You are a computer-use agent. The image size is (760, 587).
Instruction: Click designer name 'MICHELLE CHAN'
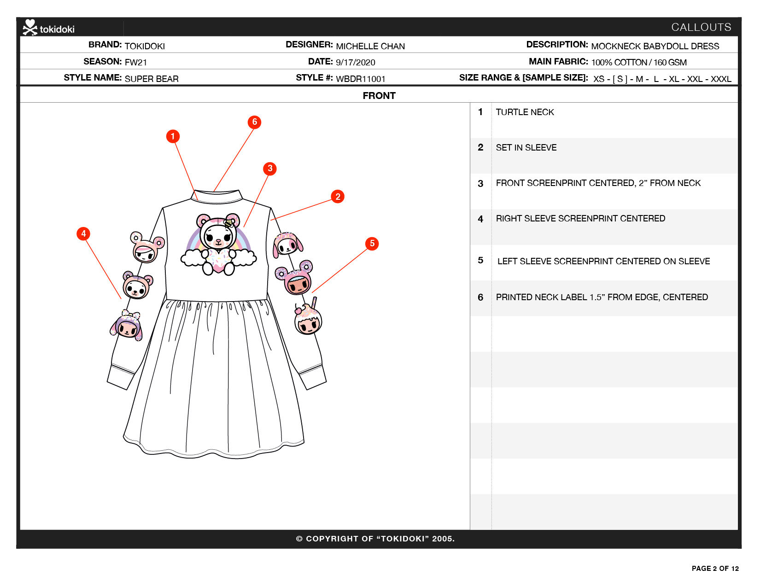click(x=370, y=46)
